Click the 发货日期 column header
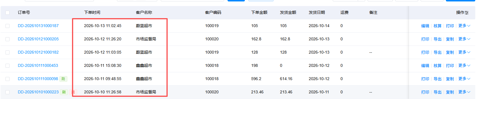 tap(317, 12)
